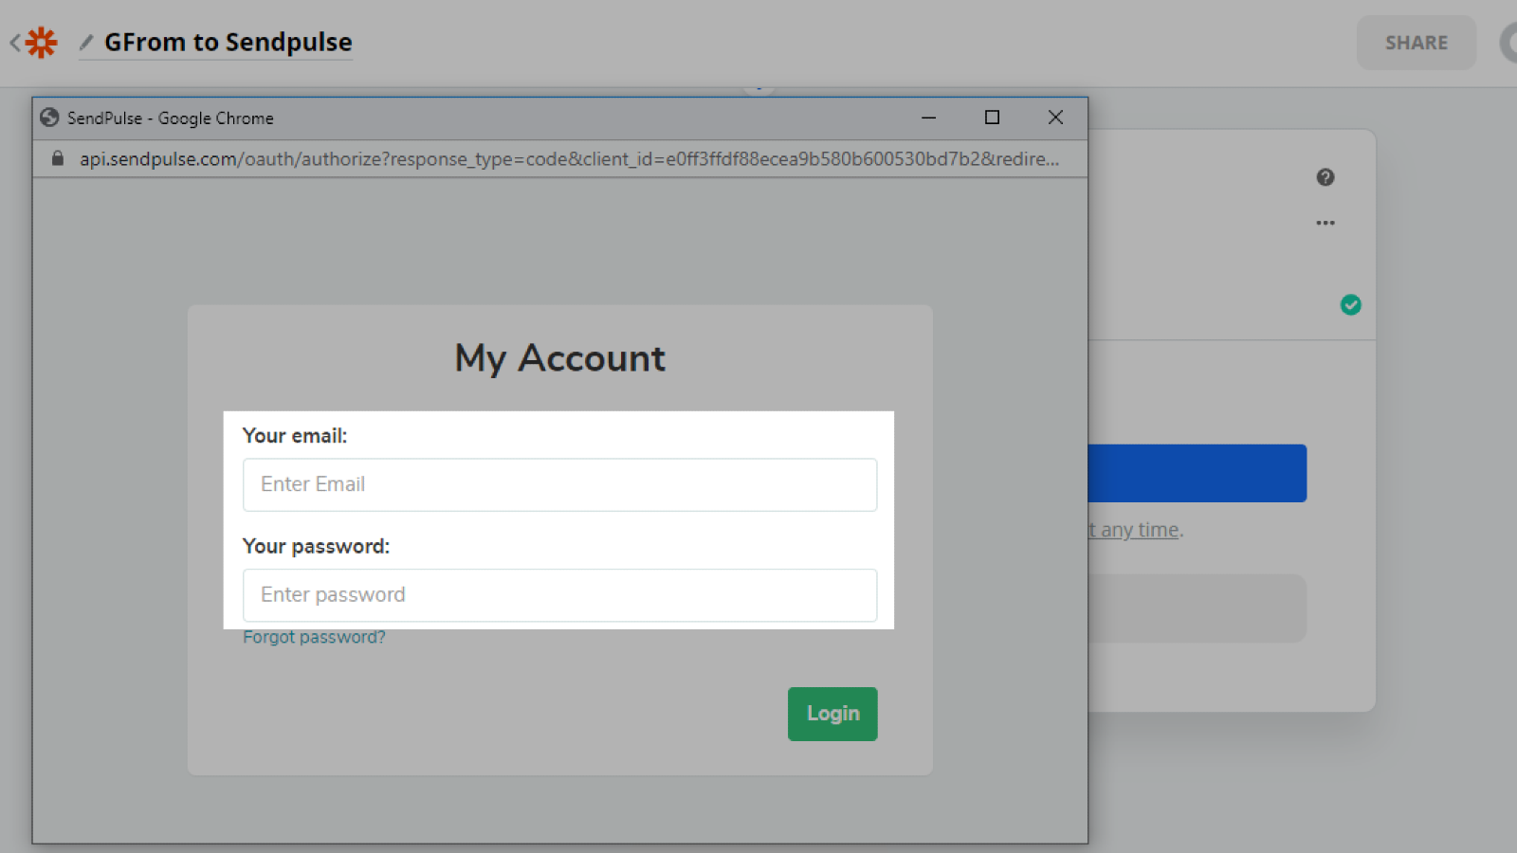Click the blue button behind the popup
Viewport: 1517px width, 853px height.
[1197, 473]
